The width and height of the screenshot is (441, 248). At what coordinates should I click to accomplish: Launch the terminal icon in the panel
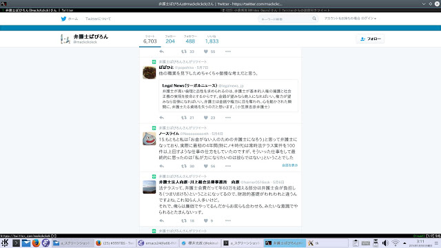[16, 243]
